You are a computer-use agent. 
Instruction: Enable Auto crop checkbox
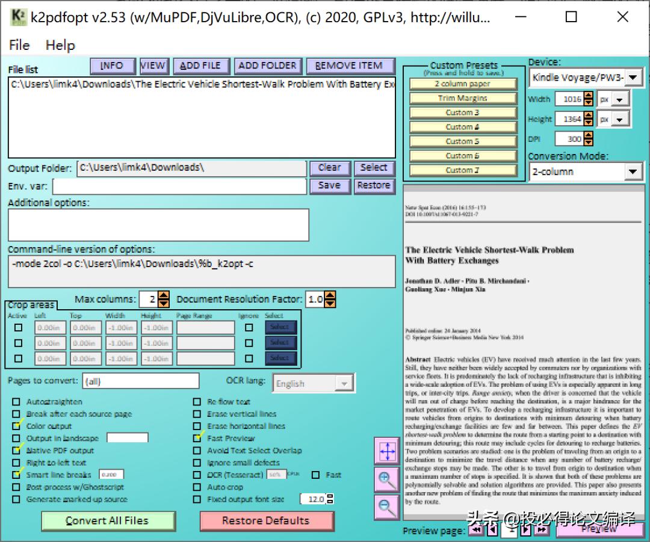tap(197, 487)
